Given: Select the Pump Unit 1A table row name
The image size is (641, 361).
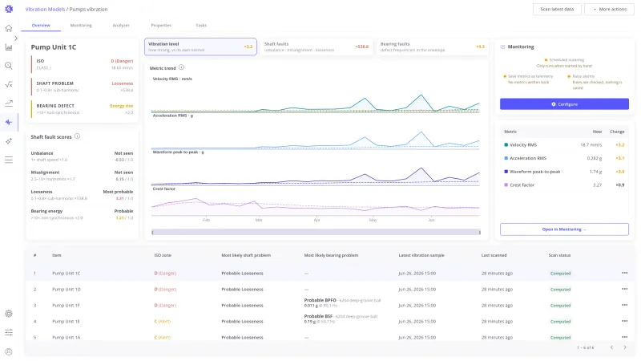Looking at the screenshot, I should tap(66, 337).
